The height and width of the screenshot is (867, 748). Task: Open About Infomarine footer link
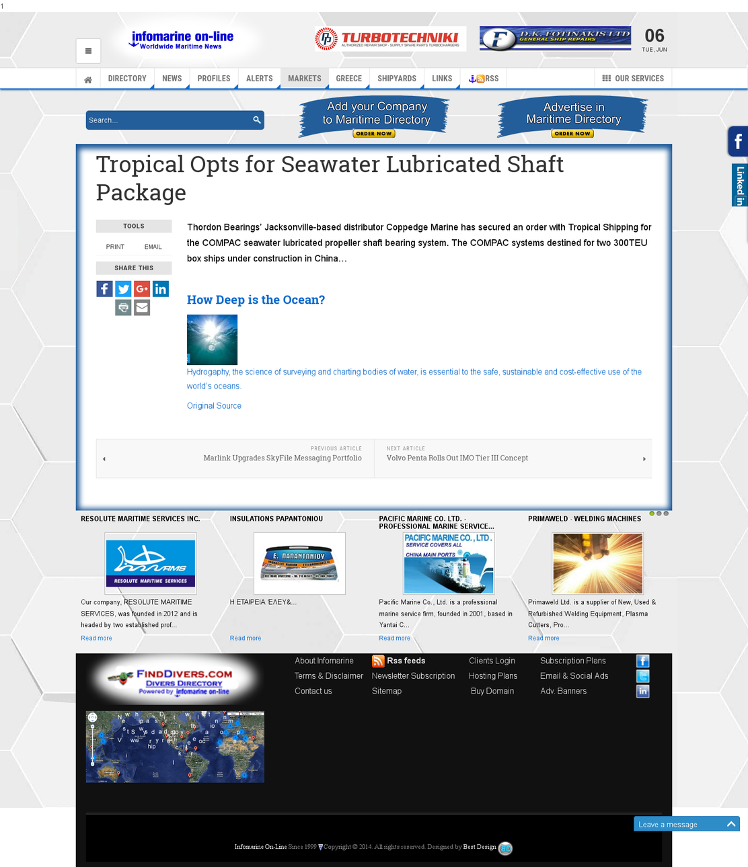point(324,661)
